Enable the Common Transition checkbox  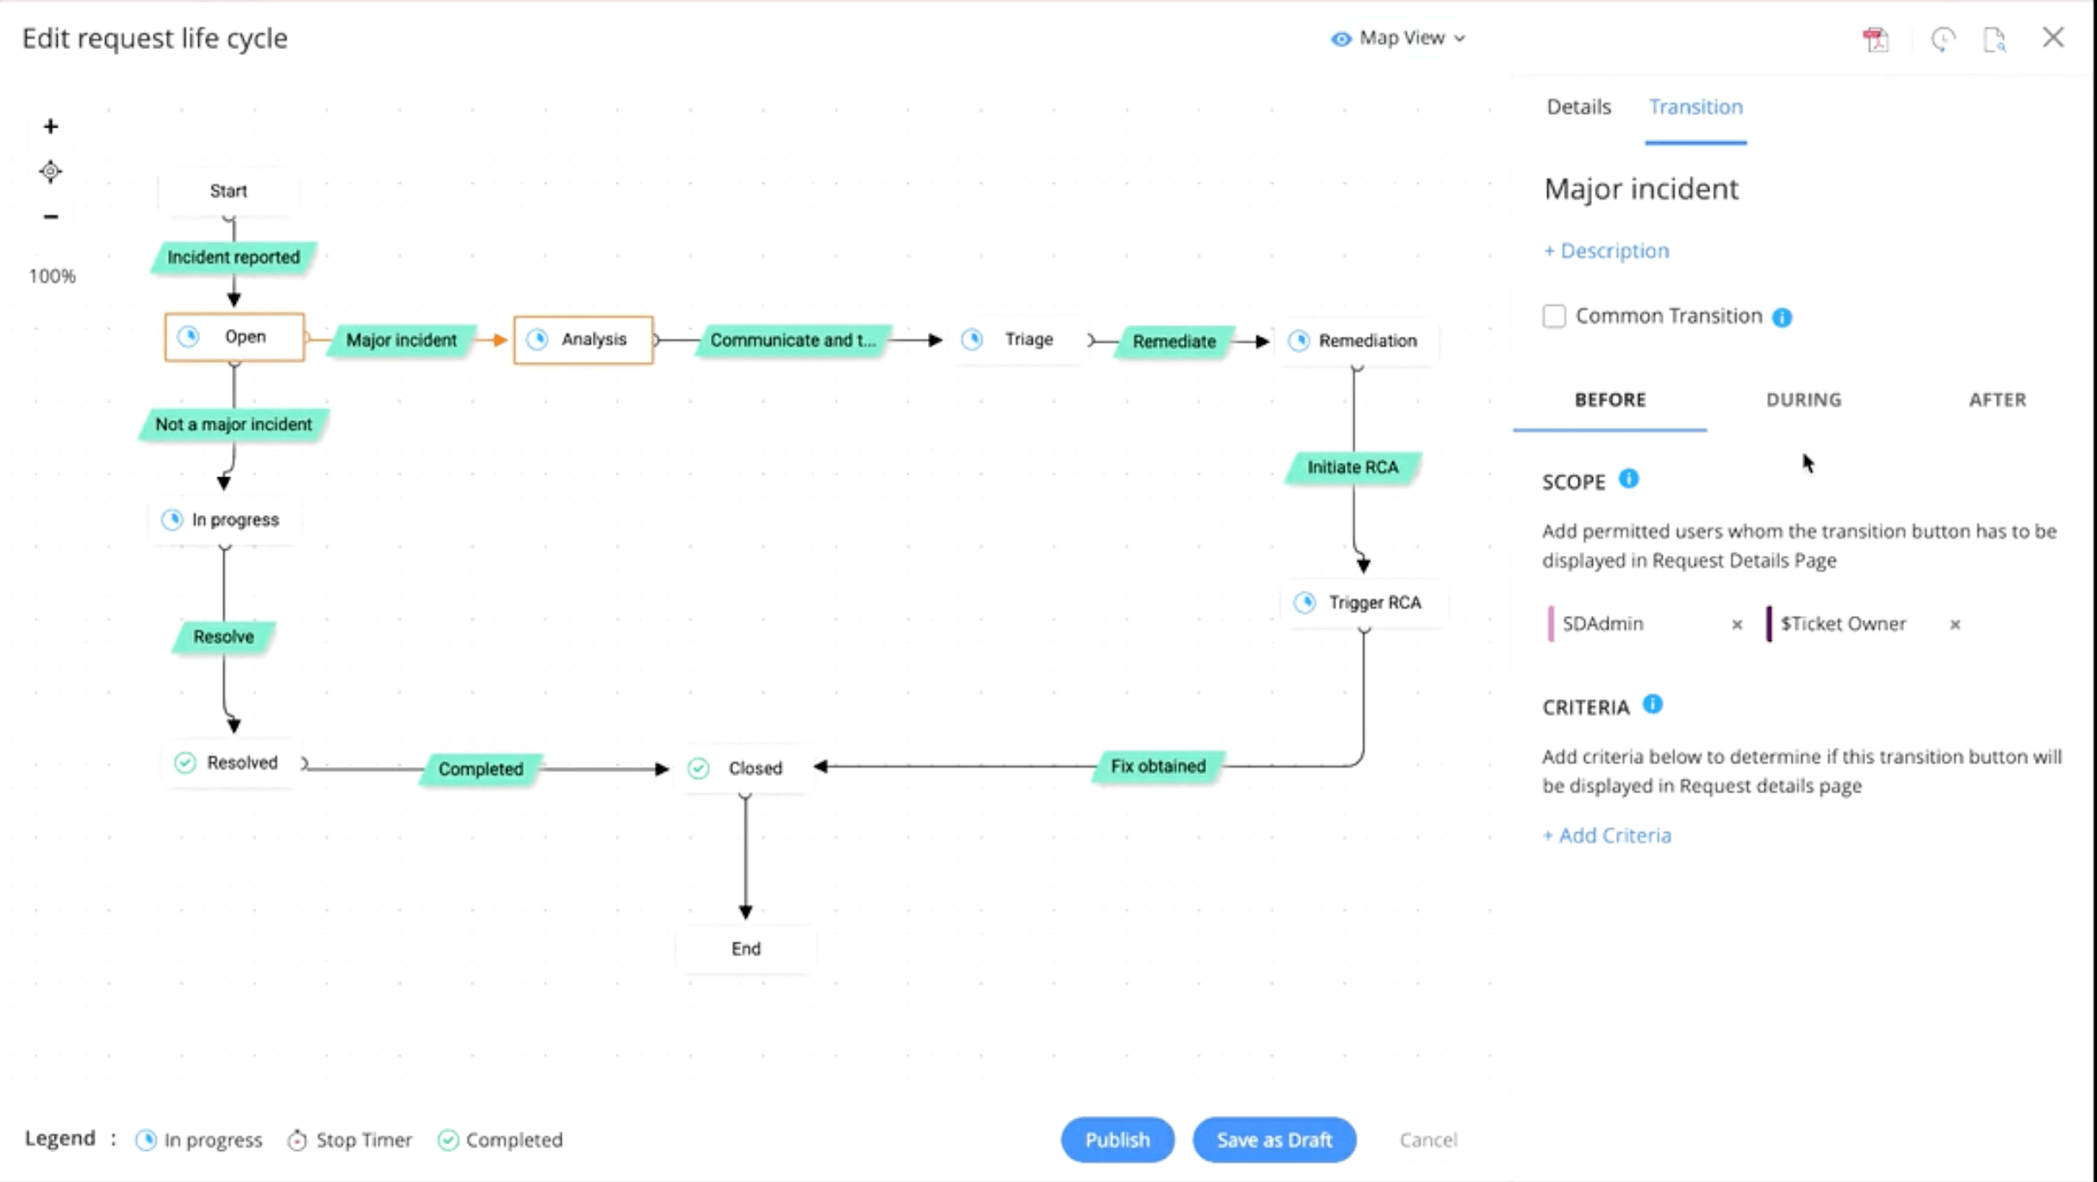tap(1554, 316)
